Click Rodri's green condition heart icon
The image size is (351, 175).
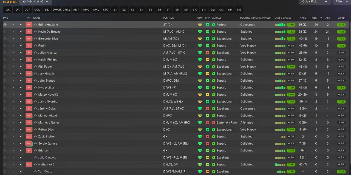(200, 46)
